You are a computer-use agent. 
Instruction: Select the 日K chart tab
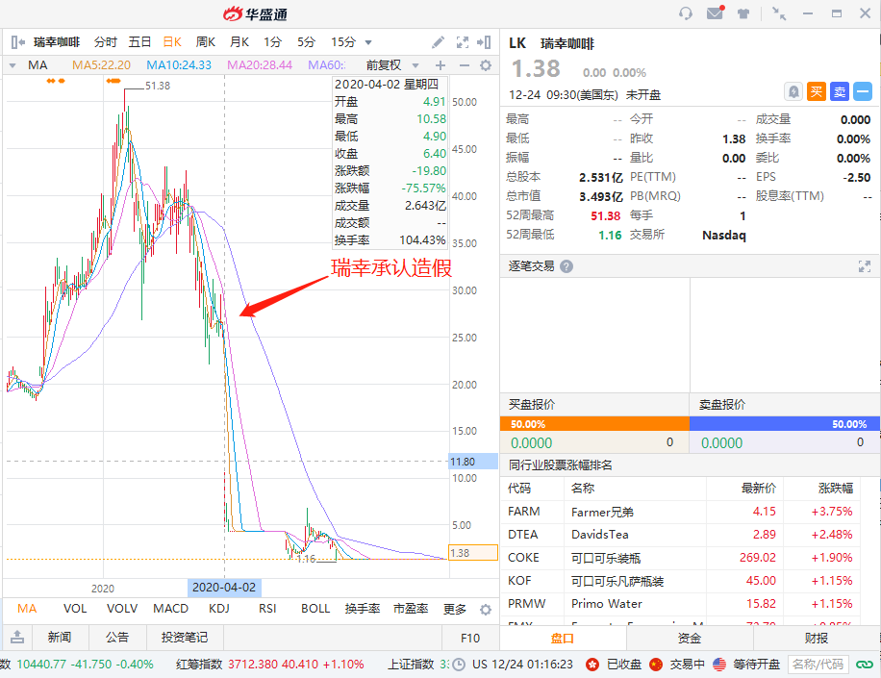pos(172,42)
